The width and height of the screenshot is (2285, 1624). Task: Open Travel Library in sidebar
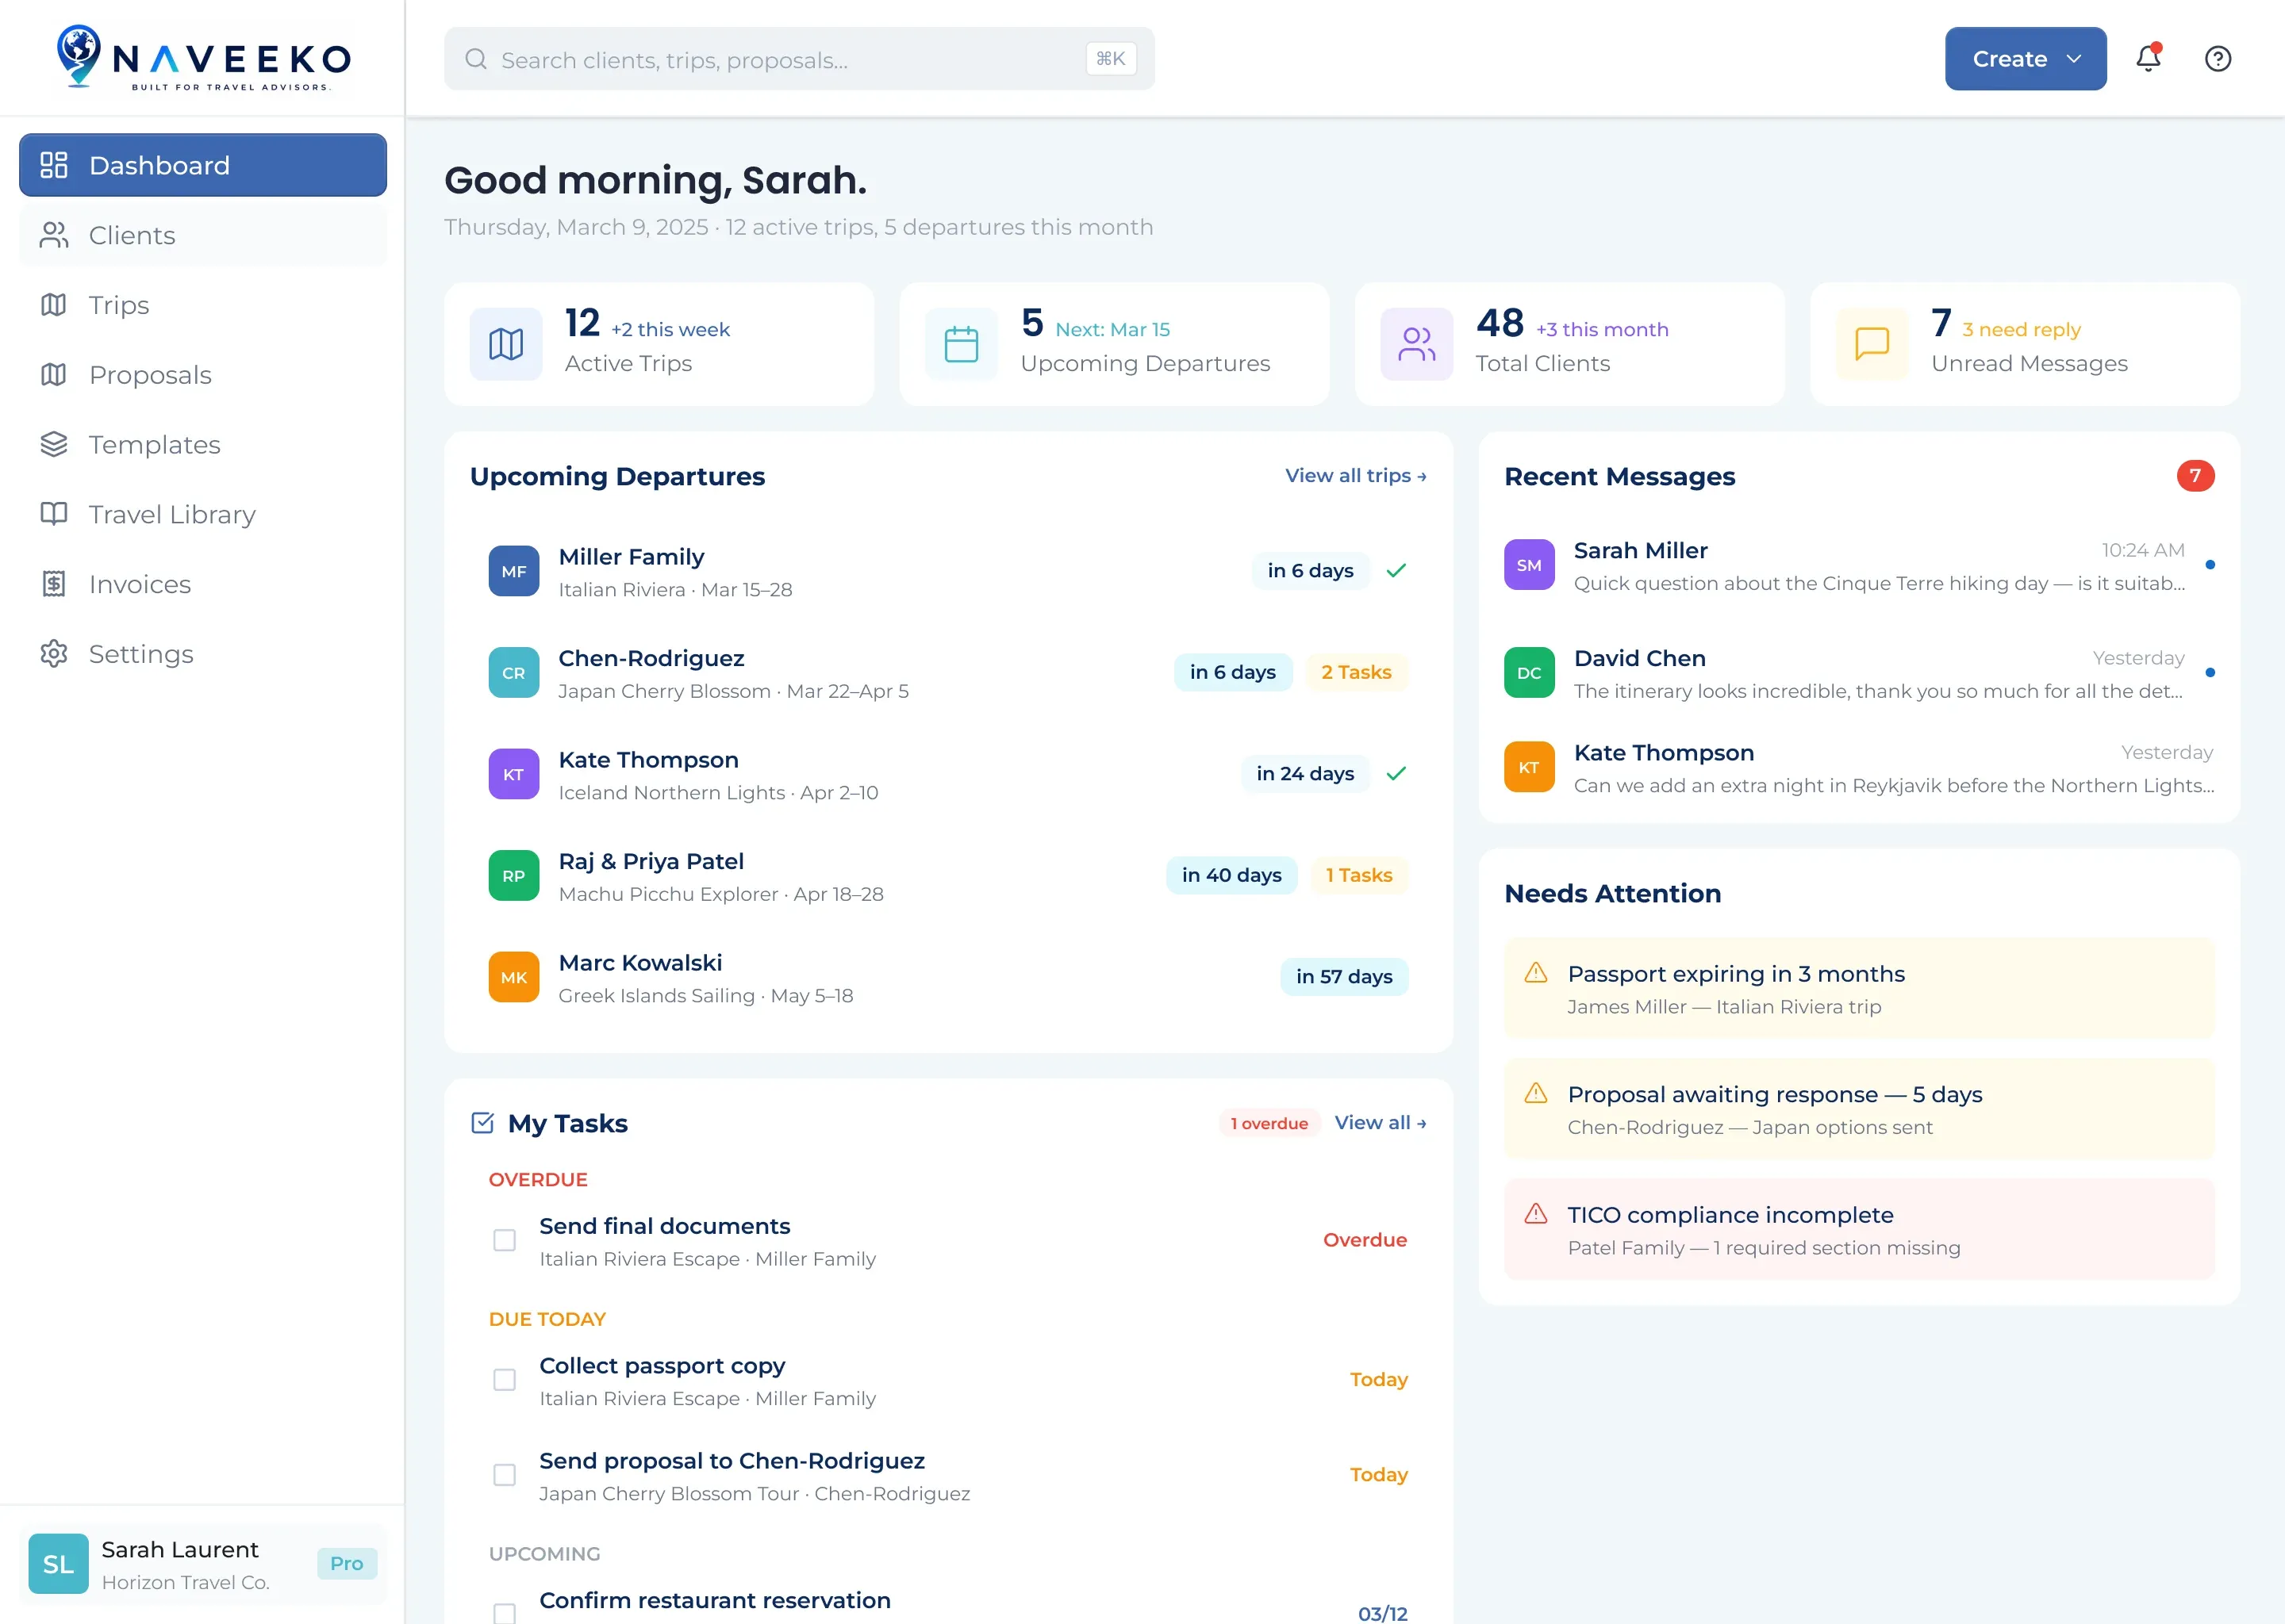click(x=203, y=514)
